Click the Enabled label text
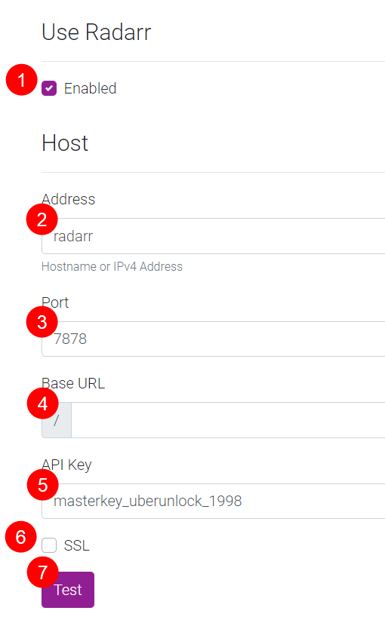This screenshot has height=629, width=385. [x=91, y=88]
